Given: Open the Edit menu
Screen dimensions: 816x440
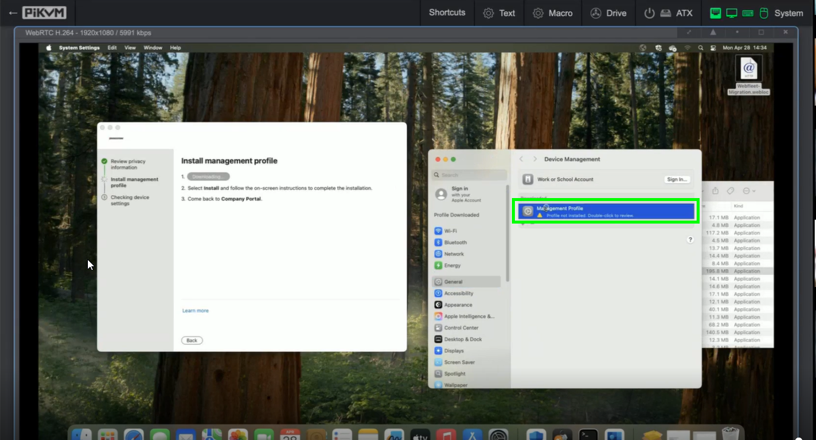Looking at the screenshot, I should (x=112, y=48).
